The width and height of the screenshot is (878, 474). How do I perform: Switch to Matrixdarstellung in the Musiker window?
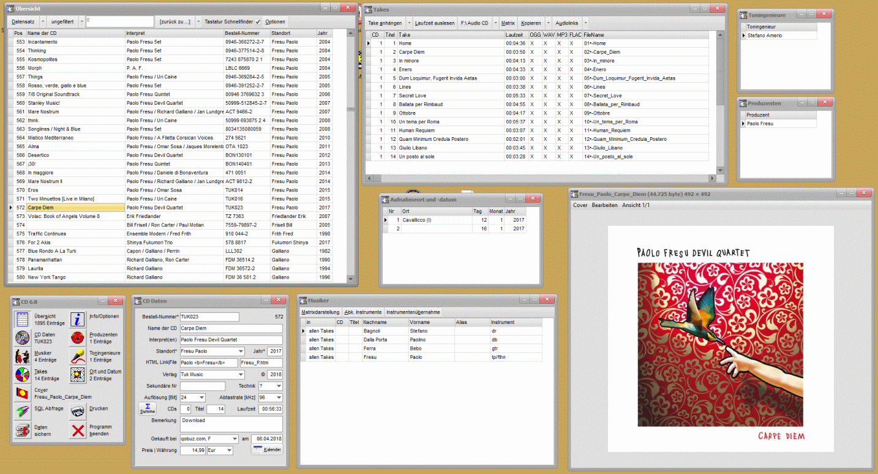tap(321, 312)
